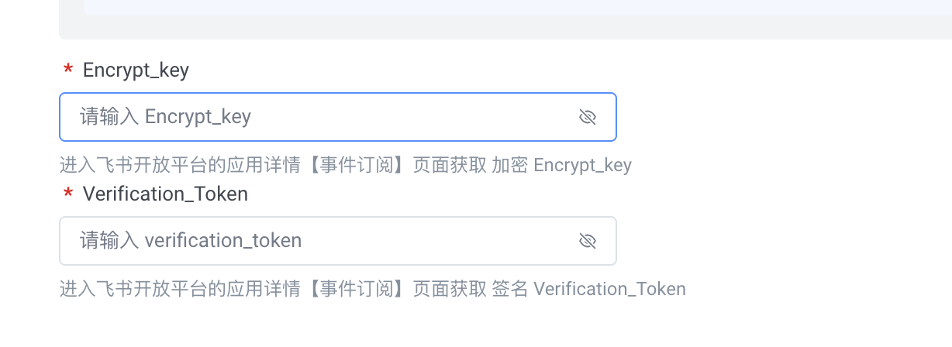
Task: Toggle Verification_Token visibility eye icon
Action: click(x=588, y=241)
